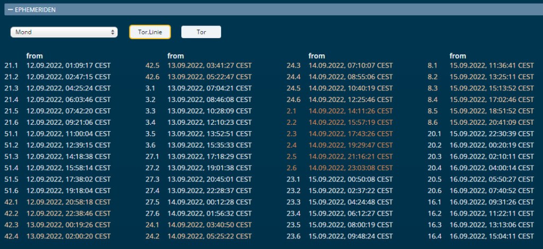Select entry 14.09.2022, 23:03:08 CEST
The height and width of the screenshot is (249, 543).
pos(350,168)
